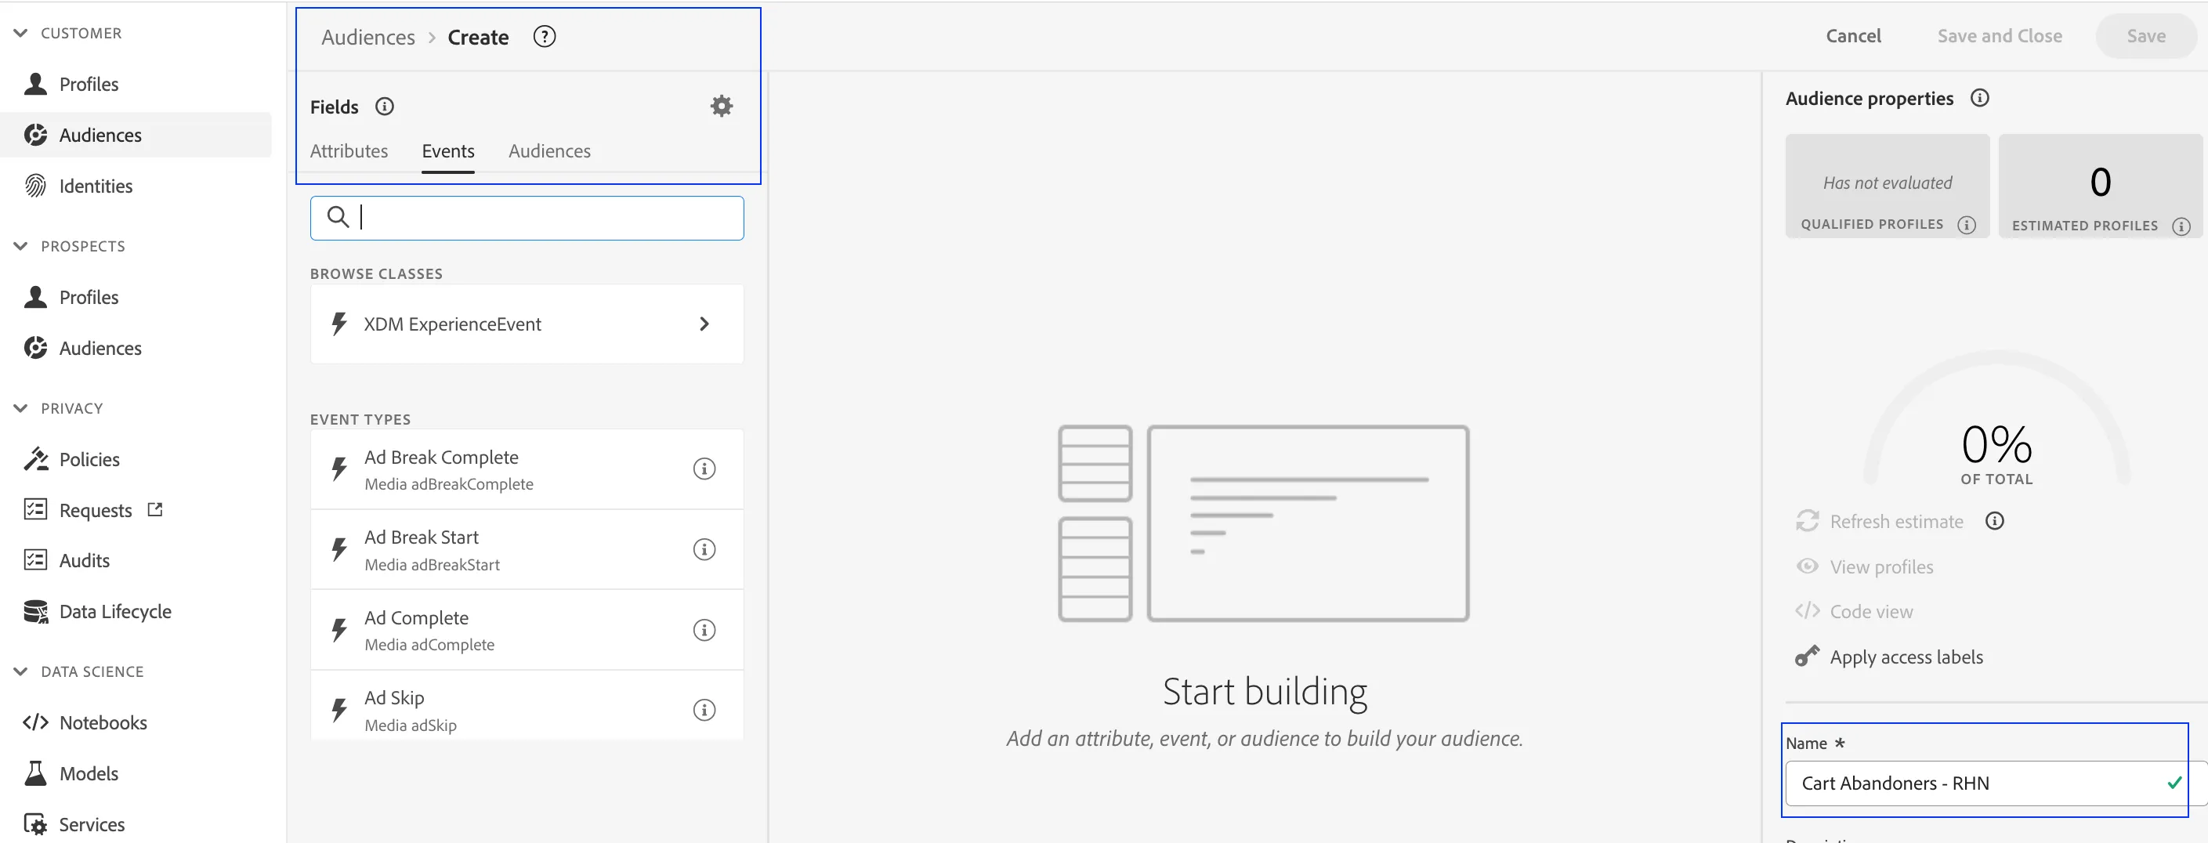Open the Fields settings gear
Screen dimensions: 2208x843
722,107
